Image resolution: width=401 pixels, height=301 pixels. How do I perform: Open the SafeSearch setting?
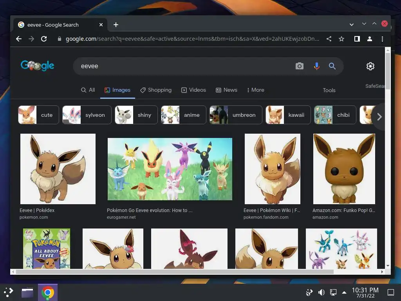pos(375,86)
